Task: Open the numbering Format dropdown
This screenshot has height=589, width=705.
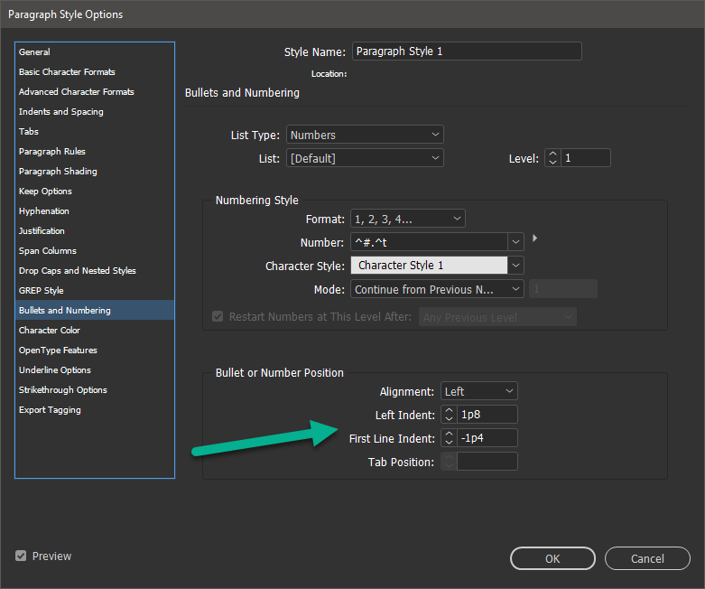Action: (406, 219)
